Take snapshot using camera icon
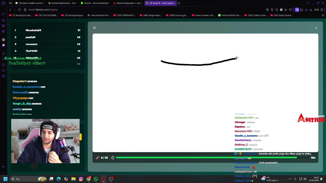This screenshot has width=326, height=183. pyautogui.click(x=277, y=10)
